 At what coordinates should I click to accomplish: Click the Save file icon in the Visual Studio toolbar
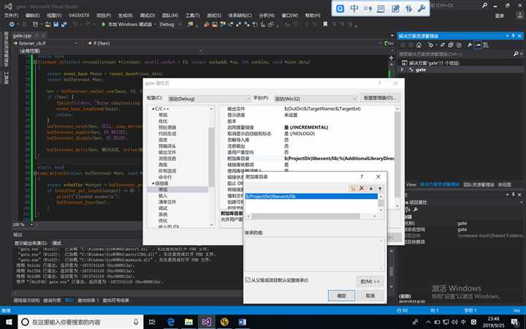tap(56, 24)
